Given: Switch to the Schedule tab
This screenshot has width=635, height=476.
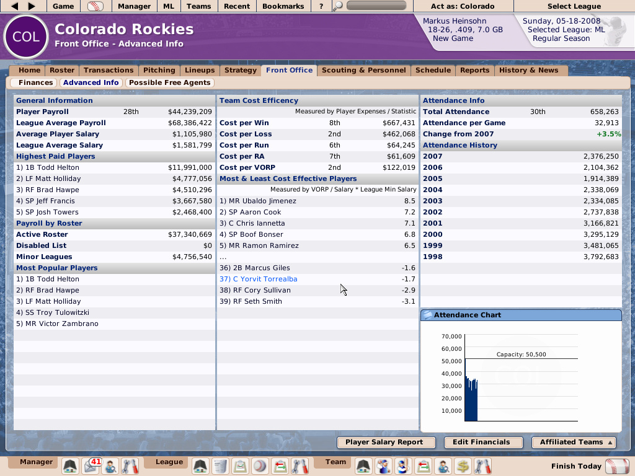Looking at the screenshot, I should point(433,71).
